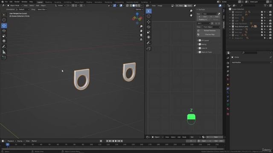Viewport: 273px width, 153px height.
Task: Click the Checker Map button
Action: tap(209, 34)
